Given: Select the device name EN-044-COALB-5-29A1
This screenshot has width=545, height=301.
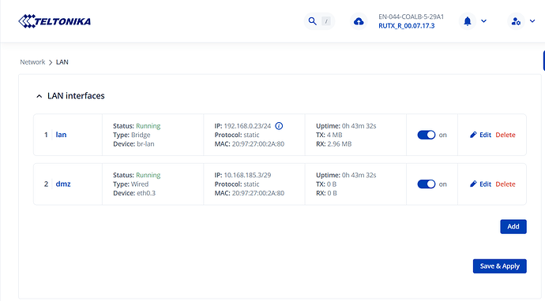Looking at the screenshot, I should (x=412, y=17).
